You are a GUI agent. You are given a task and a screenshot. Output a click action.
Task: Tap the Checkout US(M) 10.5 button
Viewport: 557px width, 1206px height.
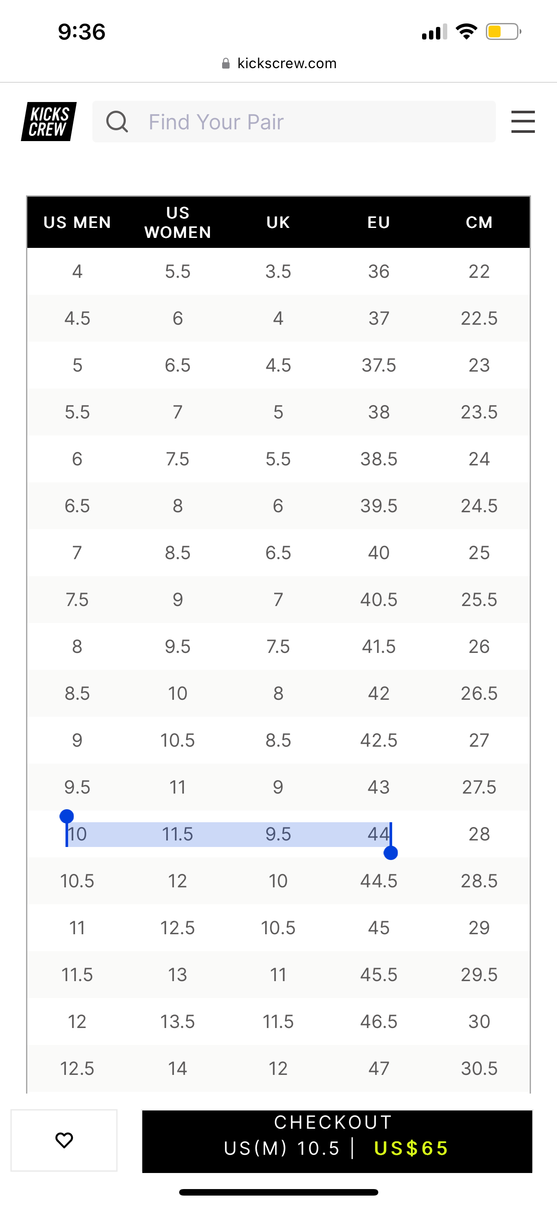click(337, 1141)
